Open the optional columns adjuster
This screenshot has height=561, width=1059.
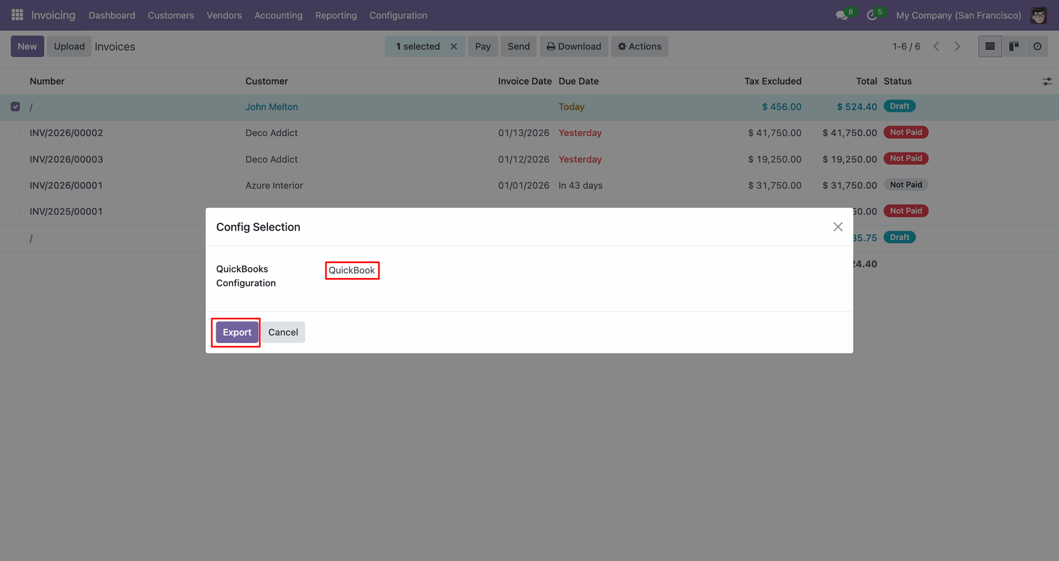click(1047, 82)
